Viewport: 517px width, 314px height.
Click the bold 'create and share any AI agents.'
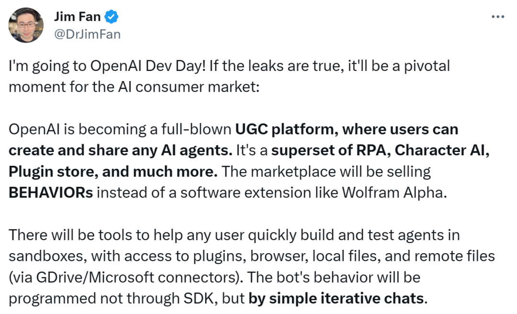tap(121, 151)
